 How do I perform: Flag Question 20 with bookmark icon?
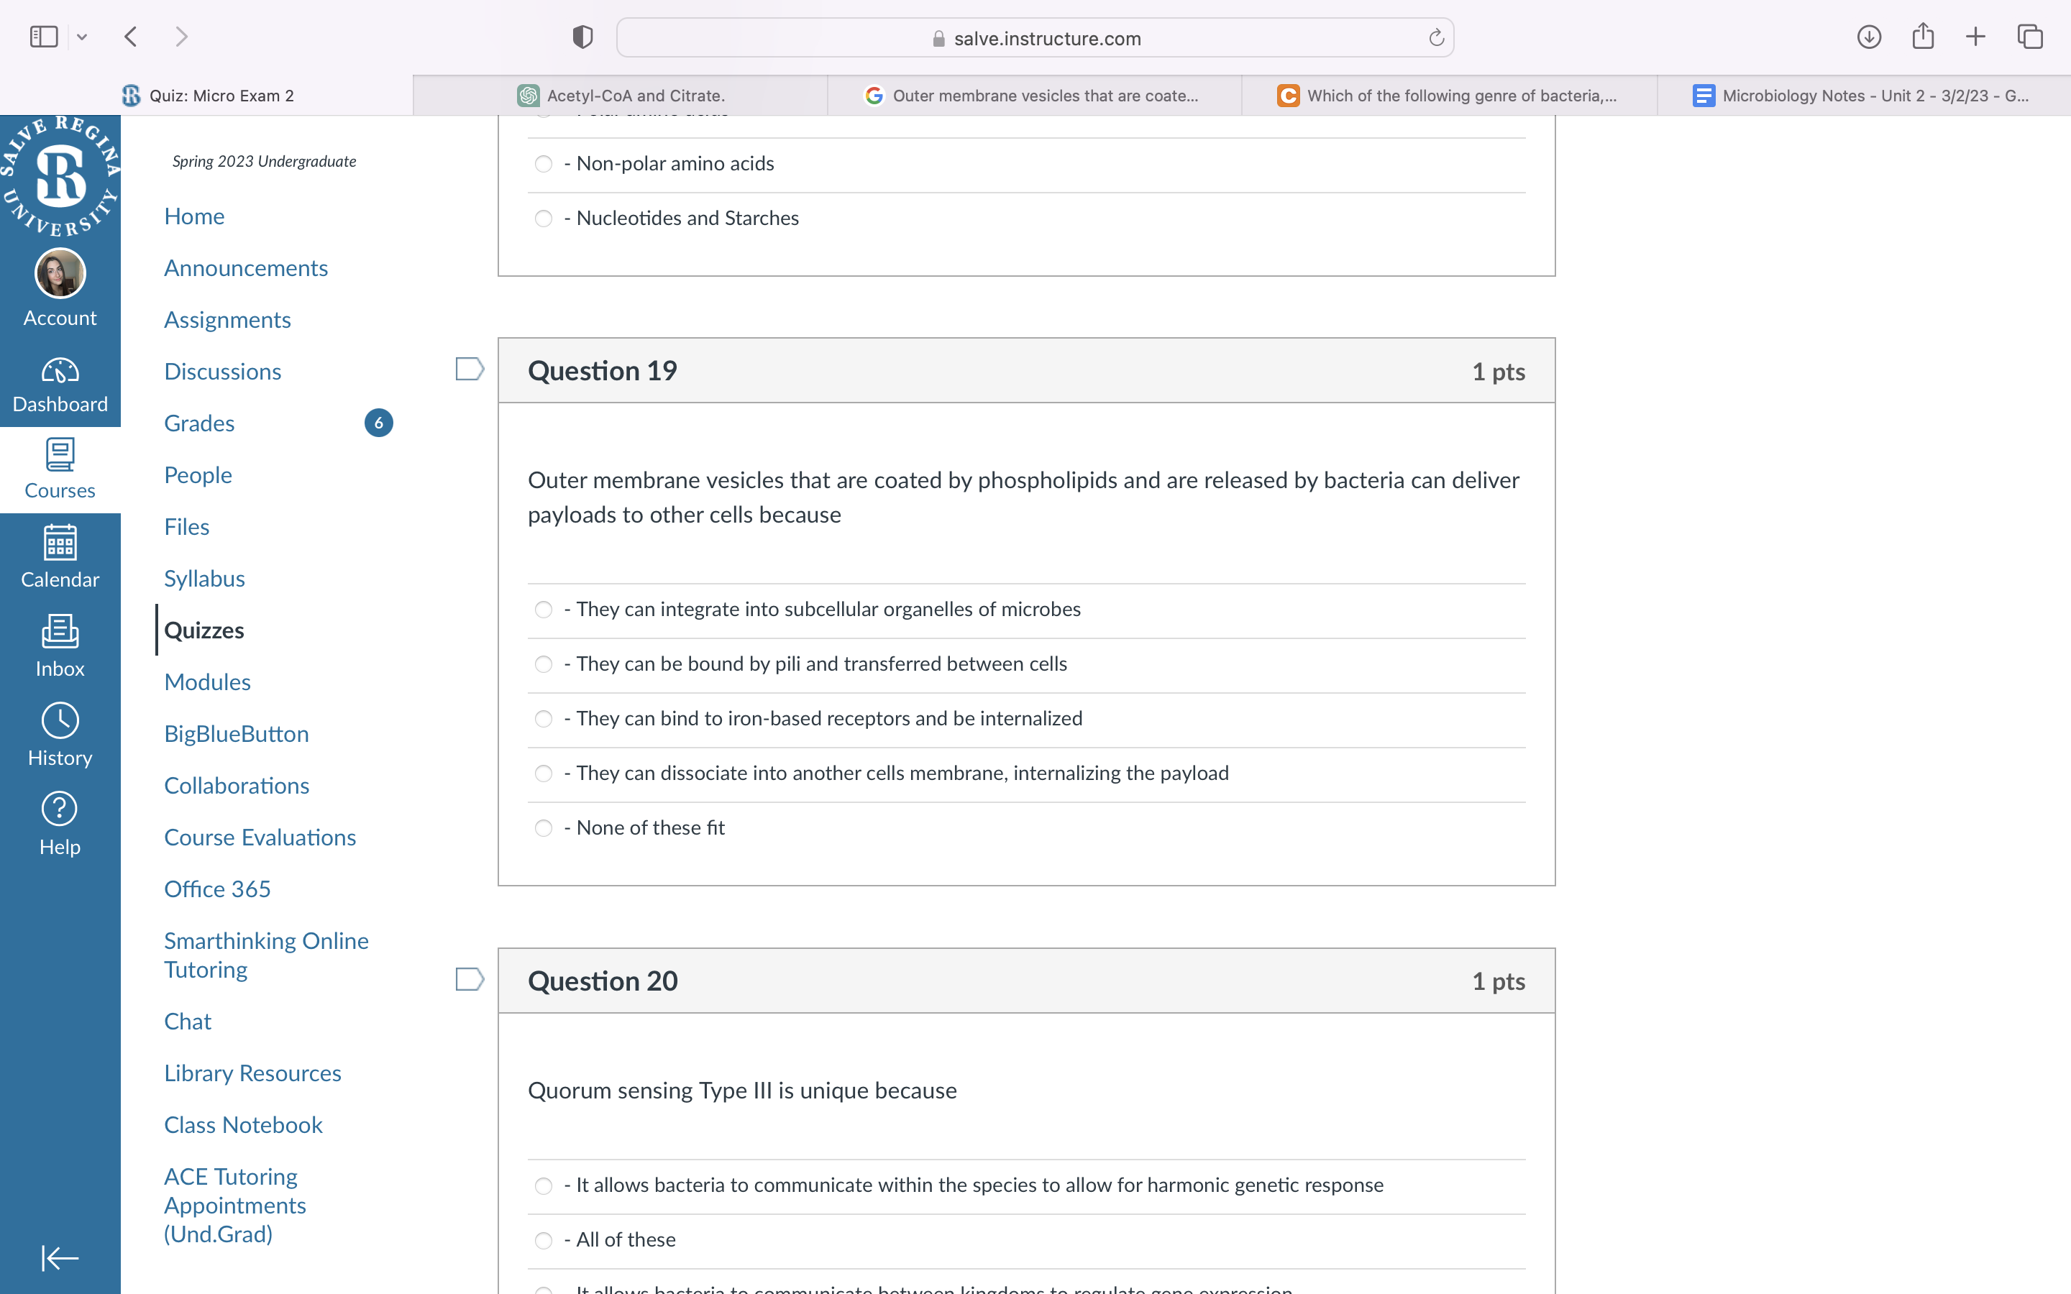pos(469,979)
